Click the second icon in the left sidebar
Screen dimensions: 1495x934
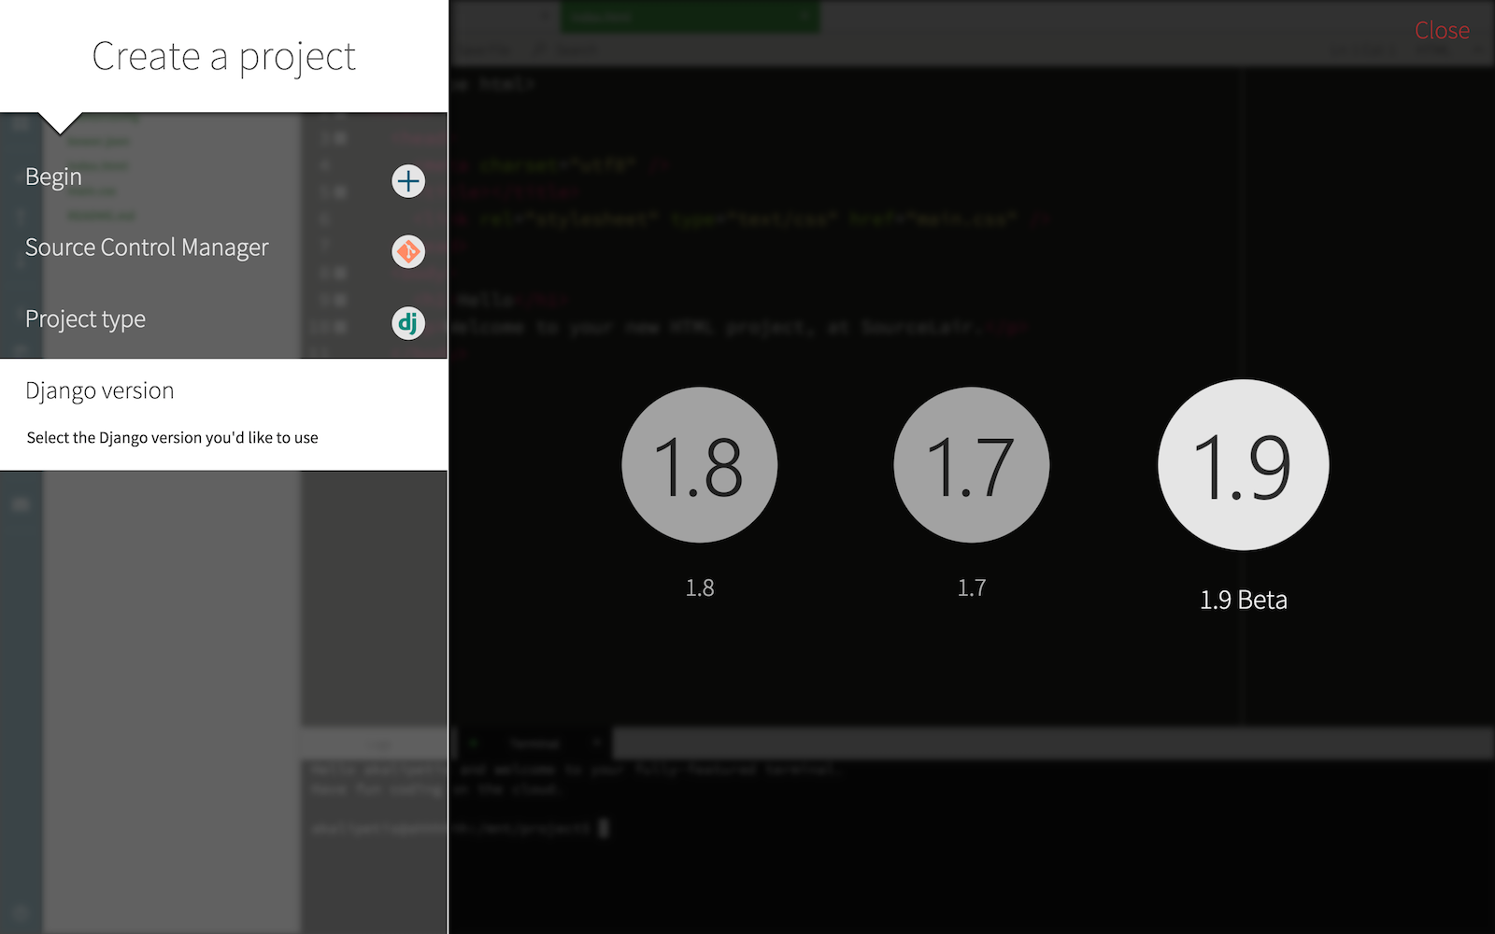coord(21,213)
